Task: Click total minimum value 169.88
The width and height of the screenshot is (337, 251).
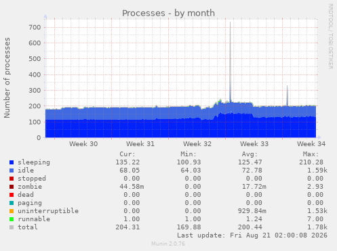Action: (189, 227)
